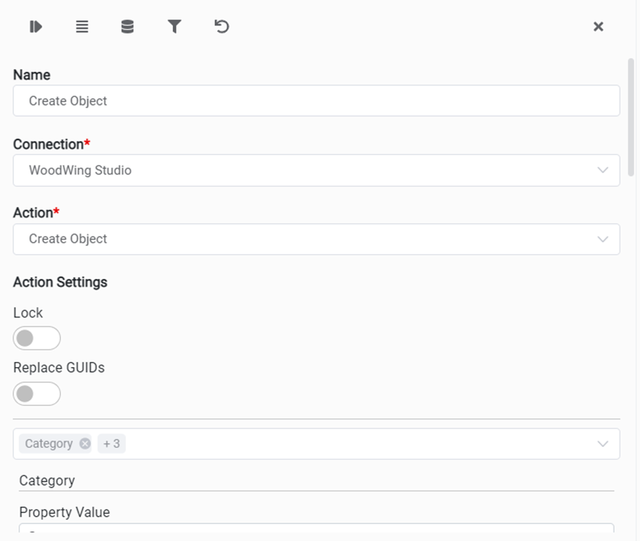Image resolution: width=640 pixels, height=541 pixels.
Task: Click the Category property name field
Action: tap(316, 481)
